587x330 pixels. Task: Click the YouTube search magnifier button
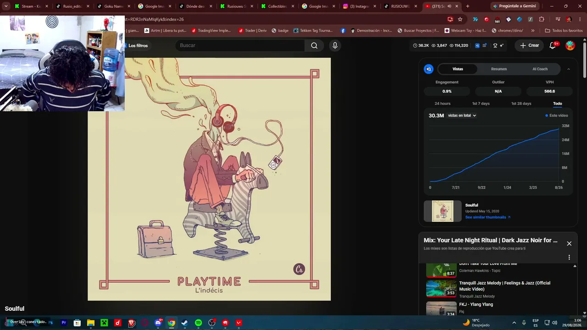click(314, 45)
